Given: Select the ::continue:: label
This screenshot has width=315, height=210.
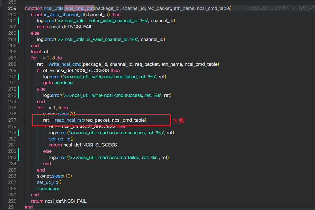Looking at the screenshot, I should 48,188.
